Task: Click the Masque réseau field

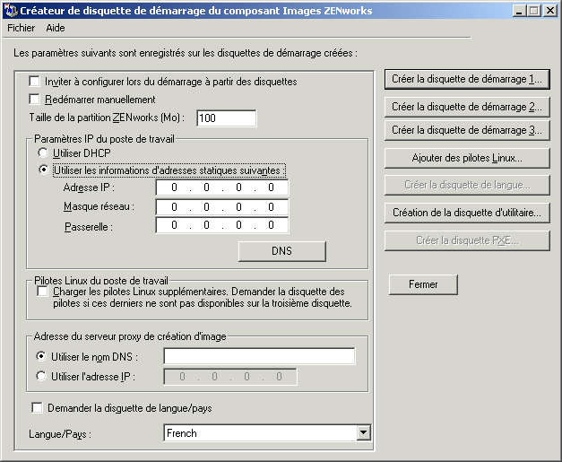Action: click(222, 206)
